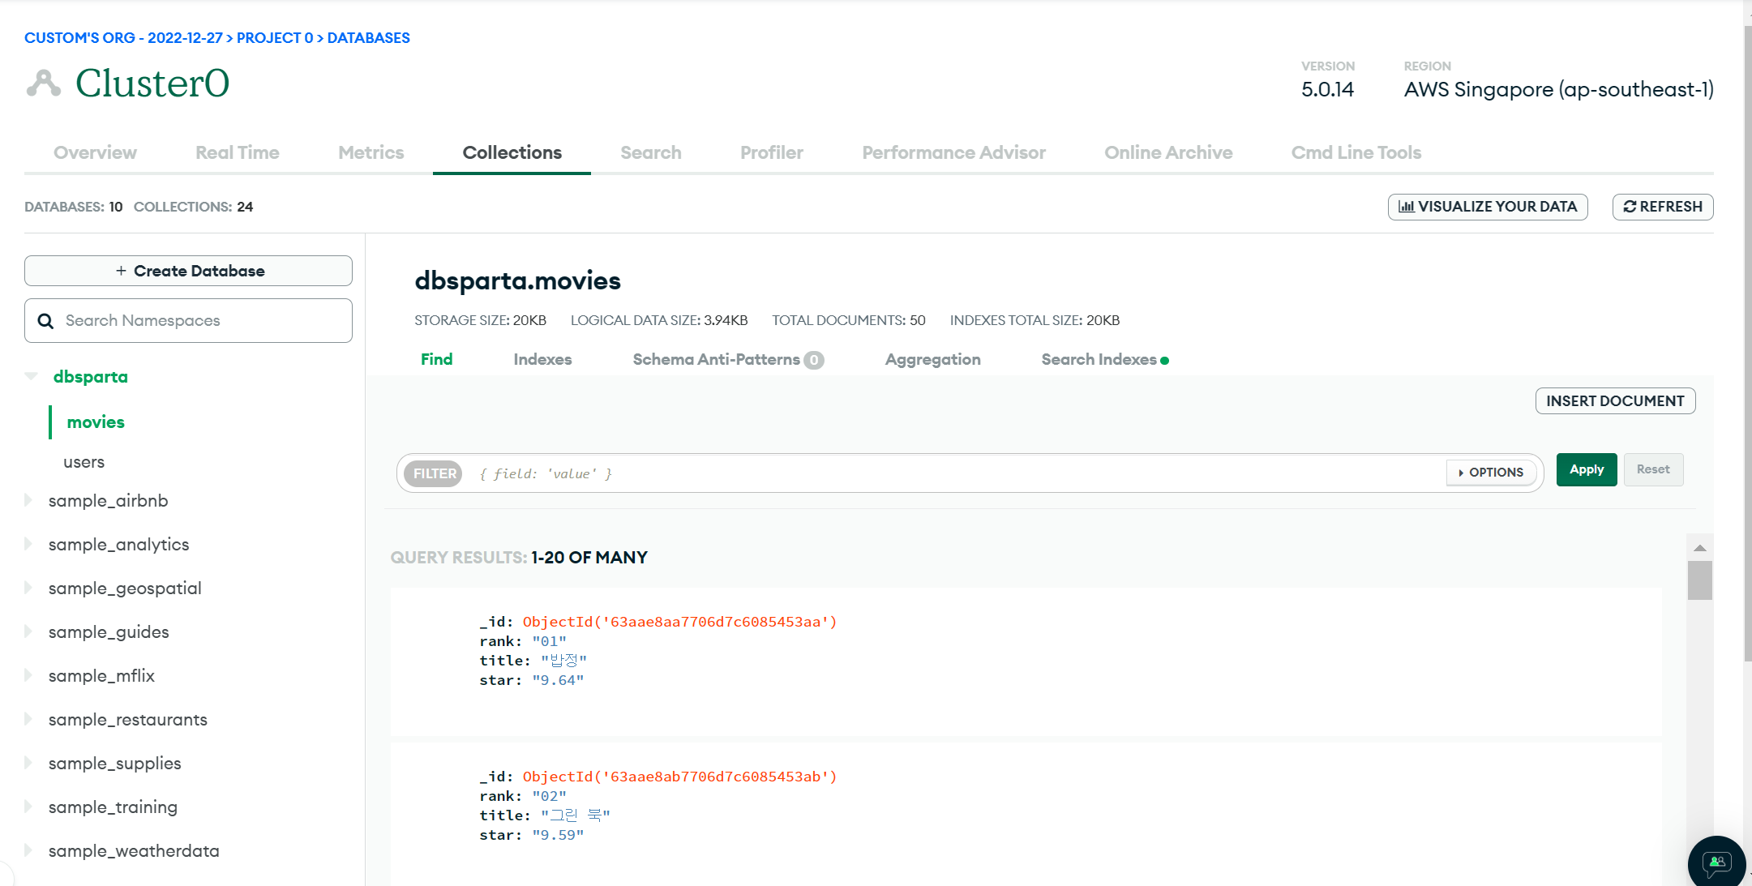The height and width of the screenshot is (886, 1752).
Task: Apply the query filter
Action: [x=1587, y=469]
